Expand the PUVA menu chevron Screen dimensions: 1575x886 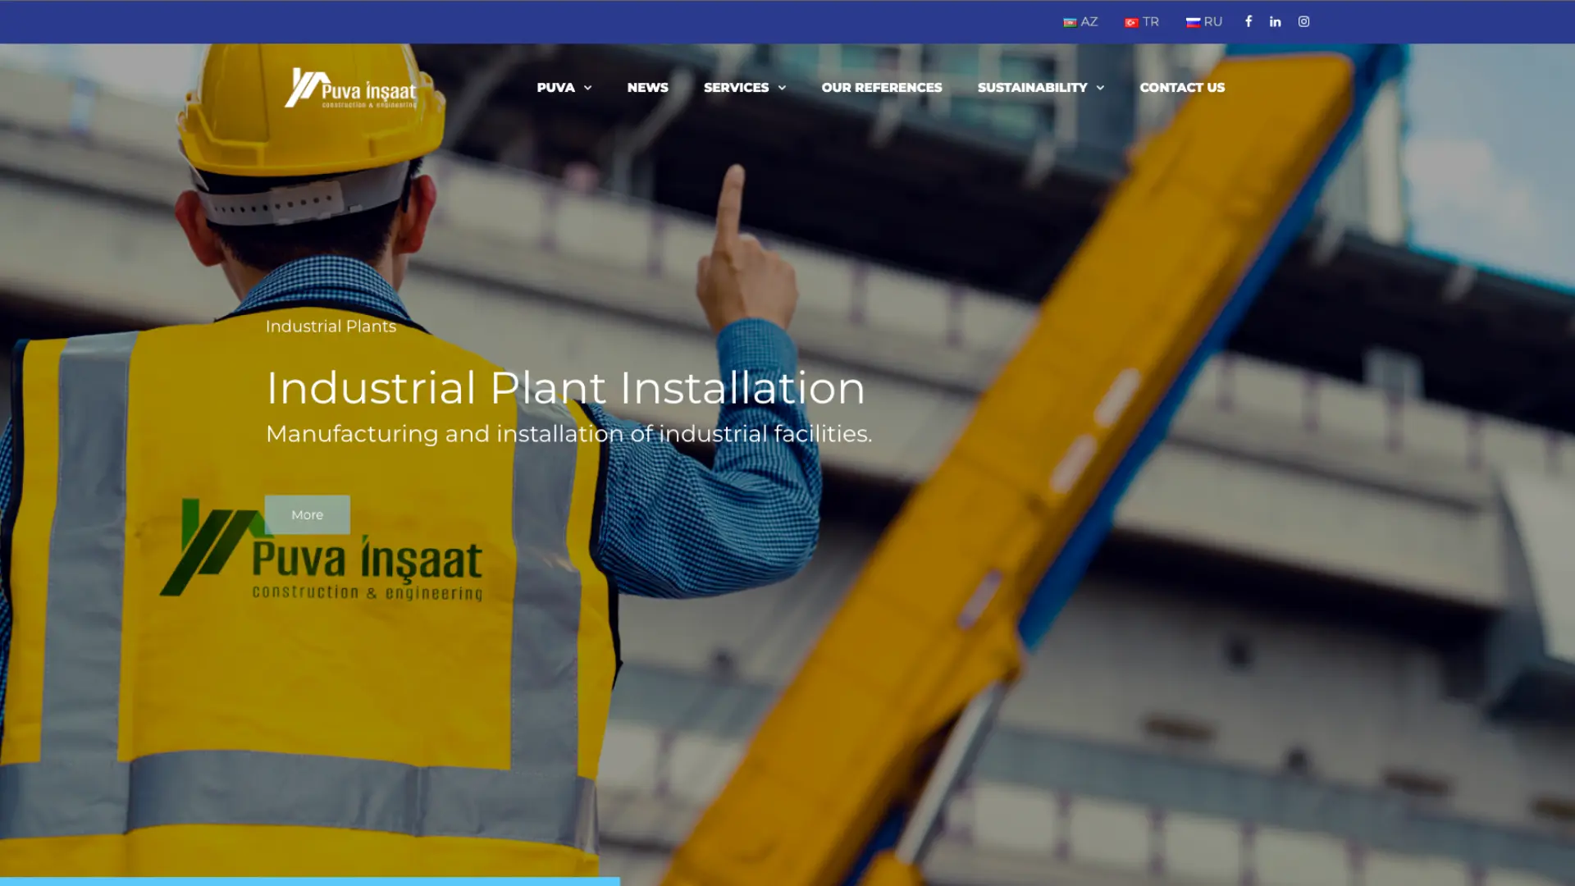(587, 88)
